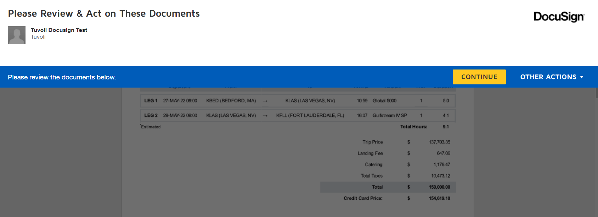Click the arrow icon in the LEG 1 row

(265, 101)
